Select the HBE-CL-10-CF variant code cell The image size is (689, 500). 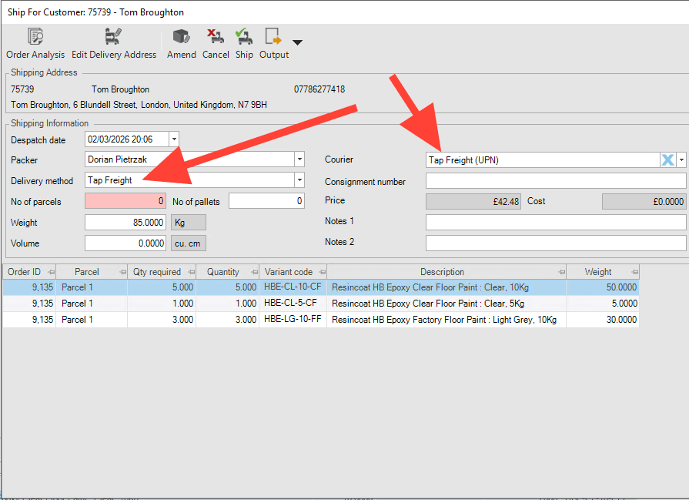293,287
